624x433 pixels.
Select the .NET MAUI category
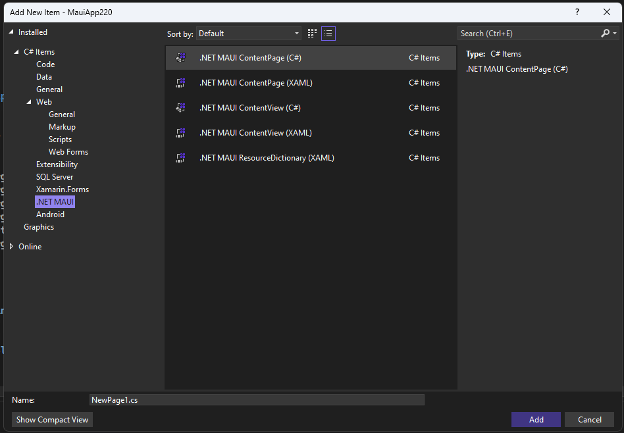pyautogui.click(x=55, y=202)
